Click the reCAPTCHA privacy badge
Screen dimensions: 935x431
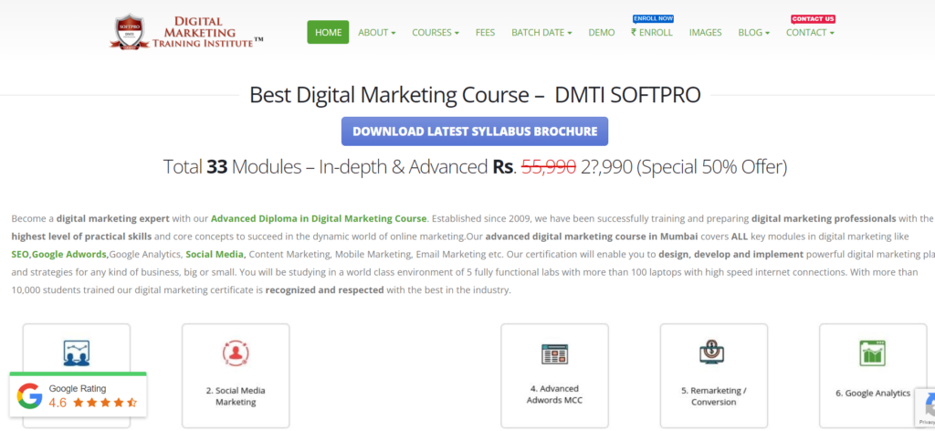coord(925,408)
